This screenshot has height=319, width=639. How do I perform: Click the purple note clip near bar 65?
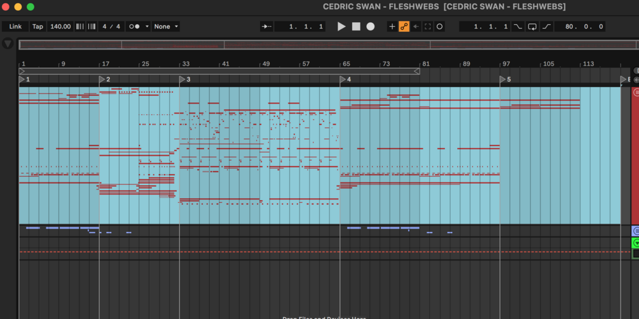354,227
